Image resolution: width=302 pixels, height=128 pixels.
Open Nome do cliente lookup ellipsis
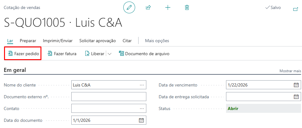coord(142,85)
